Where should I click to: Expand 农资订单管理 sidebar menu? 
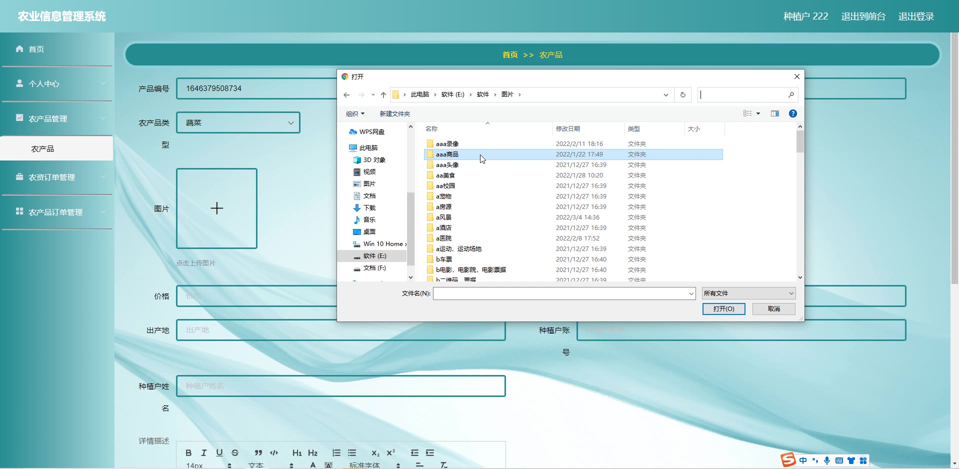(57, 177)
